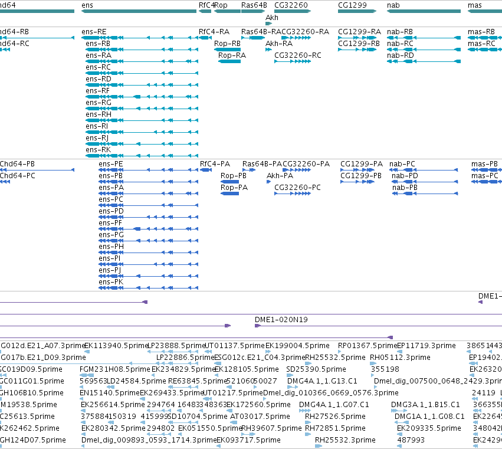Select the Akh gene label
The width and height of the screenshot is (502, 449).
[x=272, y=18]
